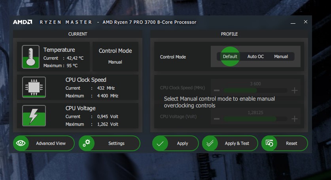Click the lightning bolt CPU voltage icon
331x180 pixels.
[34, 116]
